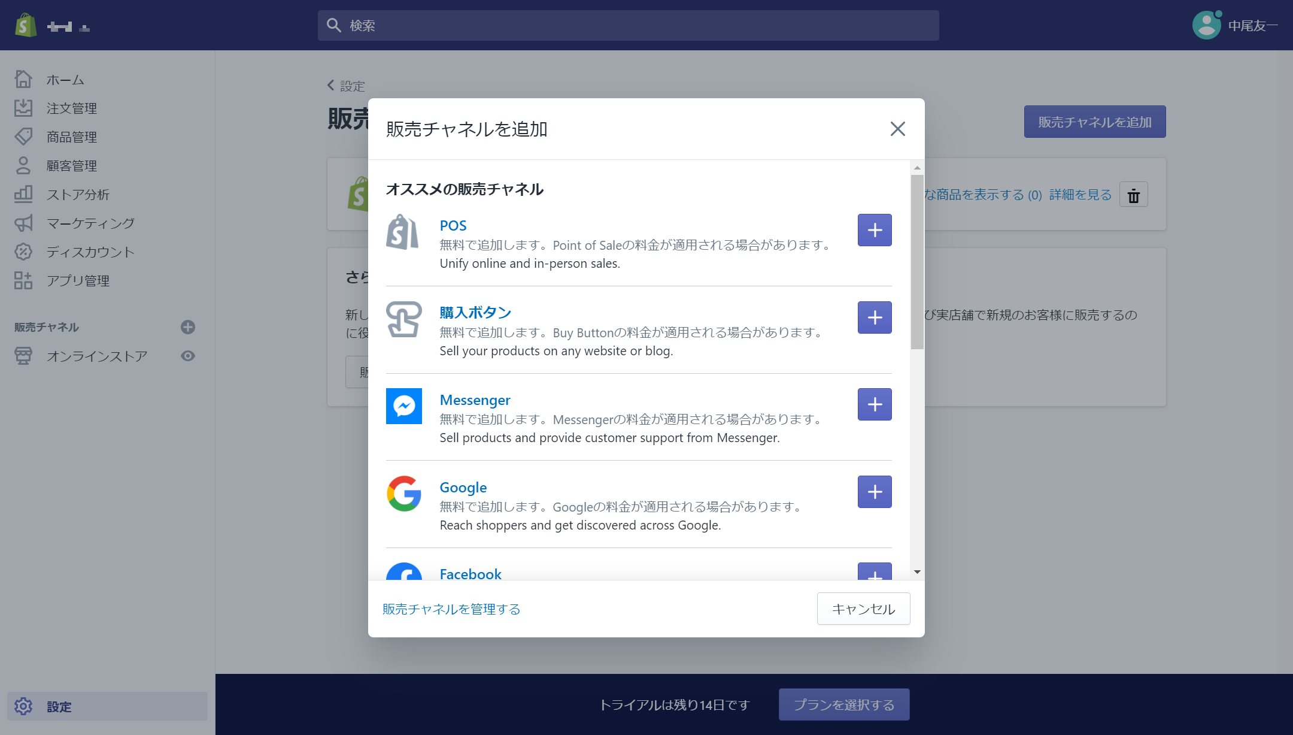Image resolution: width=1293 pixels, height=735 pixels.
Task: Delete channel with the trash icon
Action: click(x=1134, y=195)
